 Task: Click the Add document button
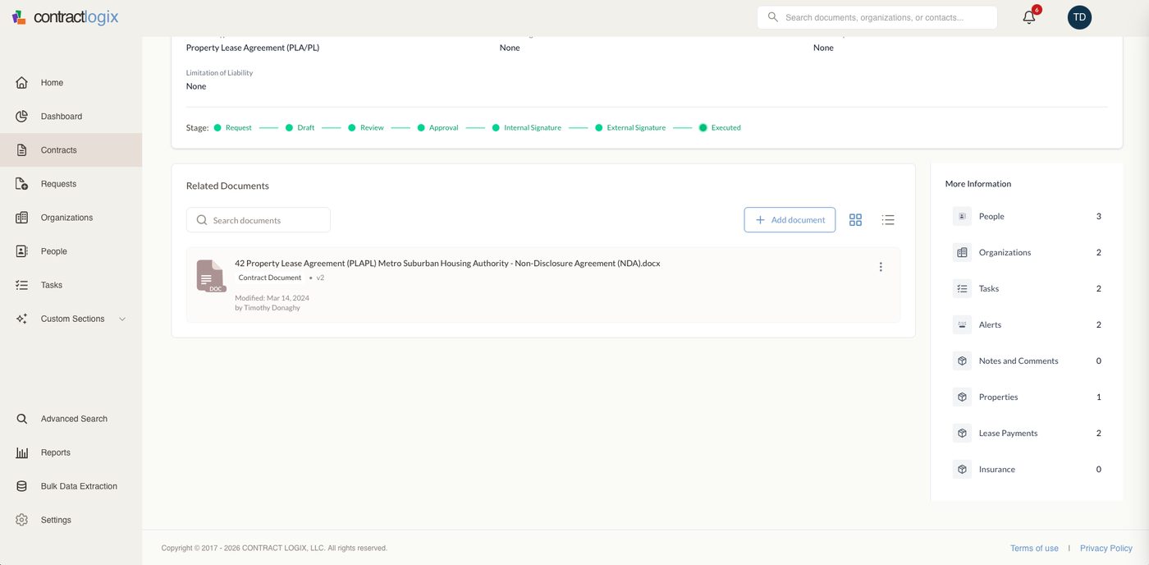[790, 220]
